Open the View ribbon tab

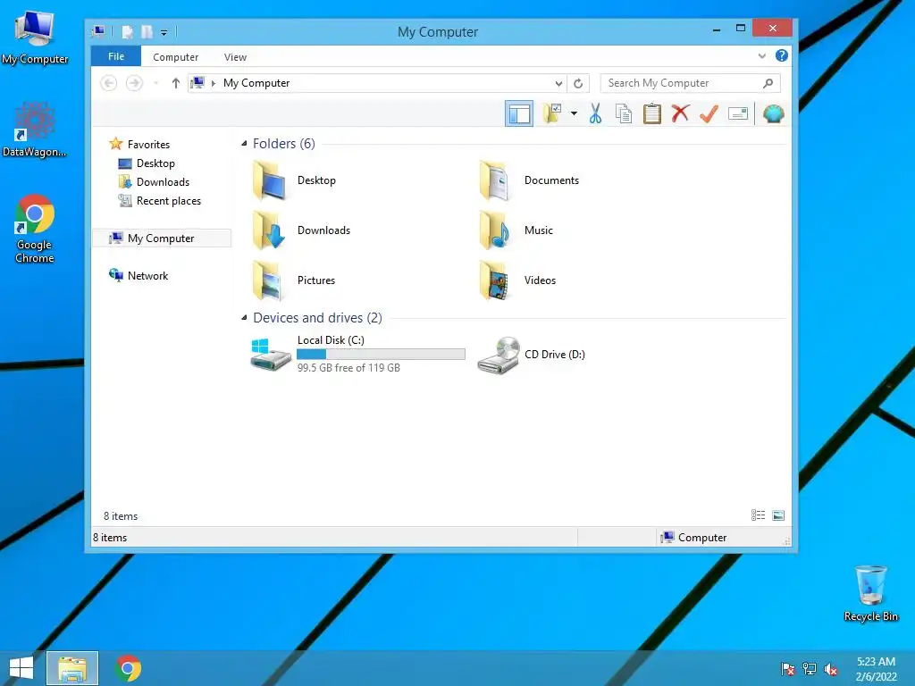(235, 57)
